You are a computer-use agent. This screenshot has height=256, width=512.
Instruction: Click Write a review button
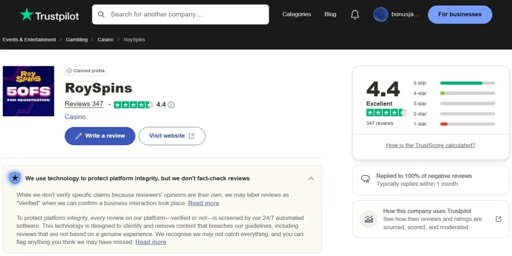tap(100, 136)
